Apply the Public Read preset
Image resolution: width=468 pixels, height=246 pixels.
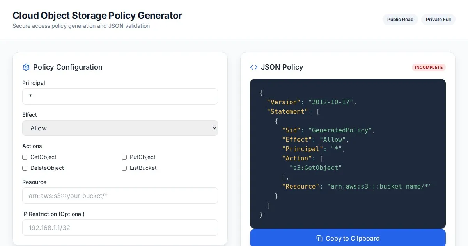[400, 20]
